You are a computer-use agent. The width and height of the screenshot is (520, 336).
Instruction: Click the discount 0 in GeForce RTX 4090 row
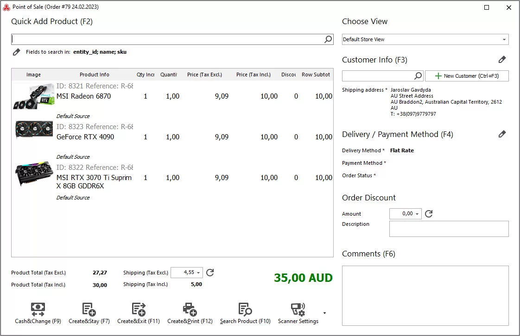(296, 137)
